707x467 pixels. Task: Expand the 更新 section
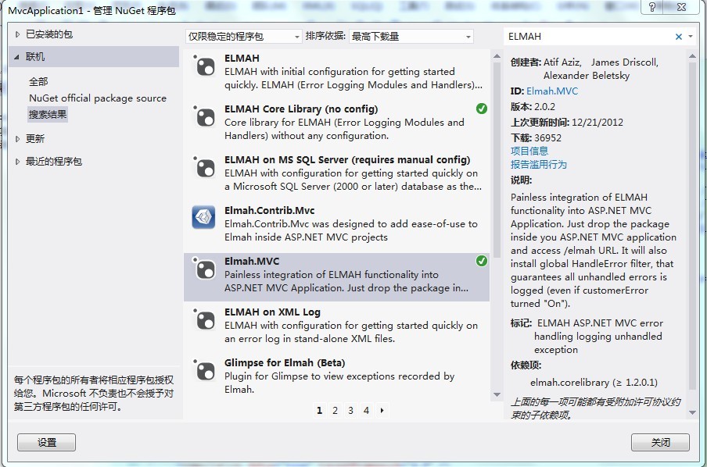pyautogui.click(x=17, y=139)
